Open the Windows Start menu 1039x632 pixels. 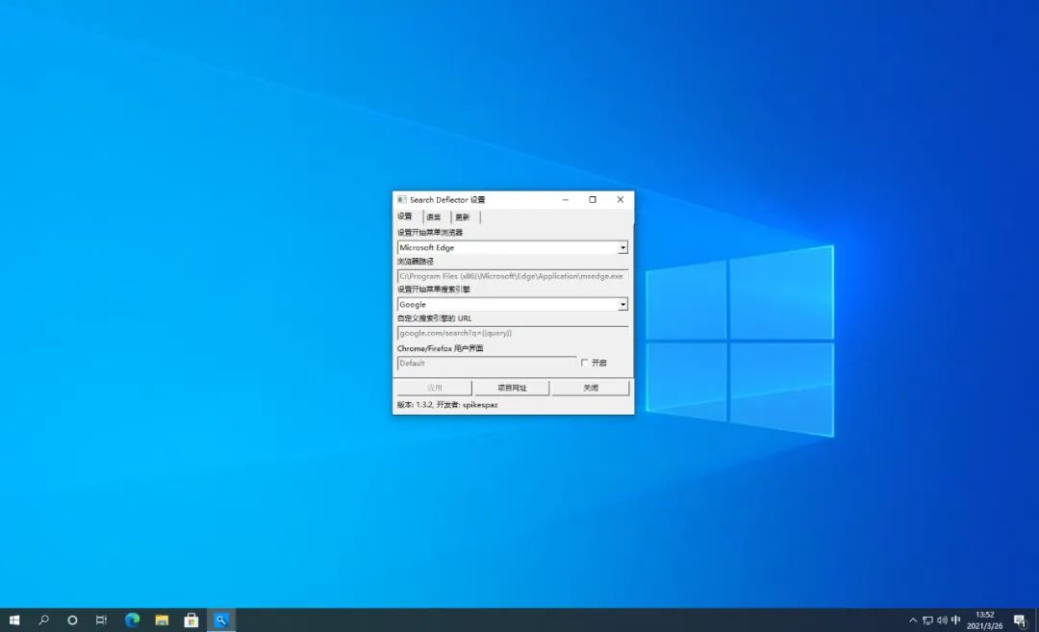[x=14, y=620]
